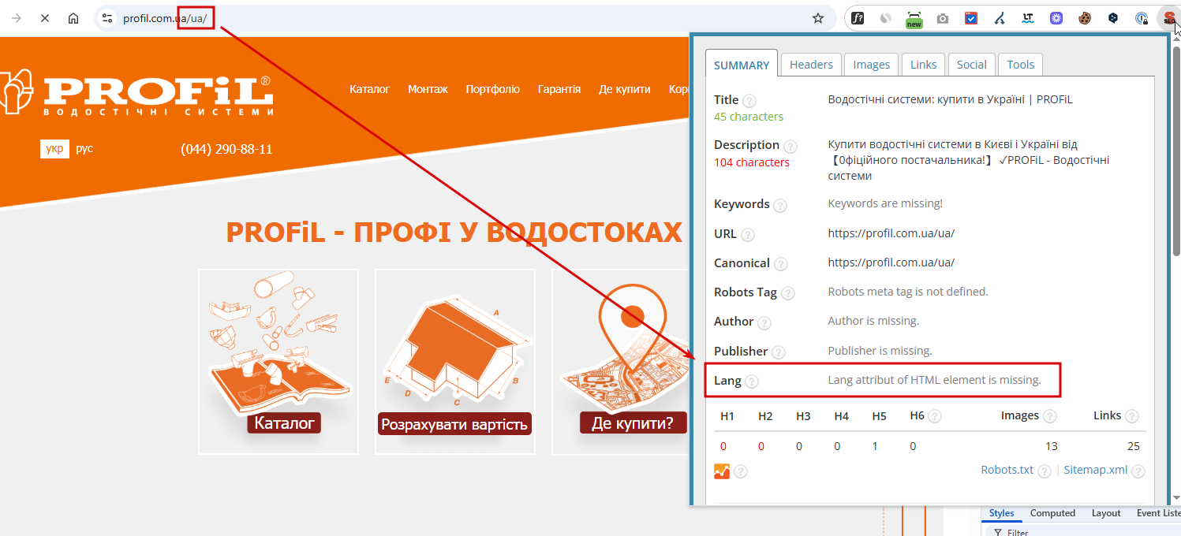The height and width of the screenshot is (536, 1181).
Task: Click the padlock circle extension icon
Action: [1142, 18]
